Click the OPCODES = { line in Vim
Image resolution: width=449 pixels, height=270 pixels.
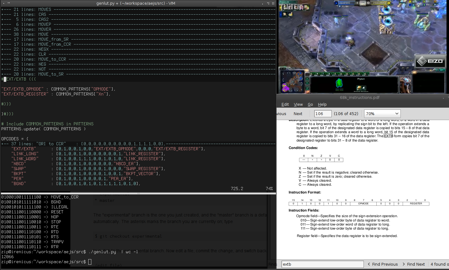click(15, 139)
